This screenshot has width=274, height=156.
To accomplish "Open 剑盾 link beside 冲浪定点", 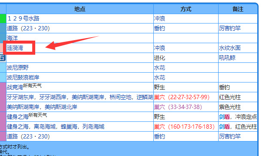I will click(x=224, y=117).
